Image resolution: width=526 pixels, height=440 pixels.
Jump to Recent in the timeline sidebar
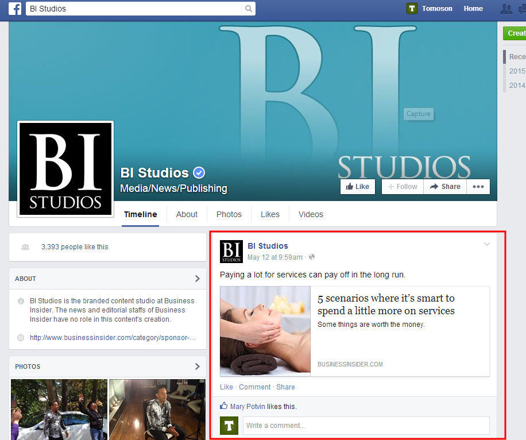pyautogui.click(x=517, y=57)
